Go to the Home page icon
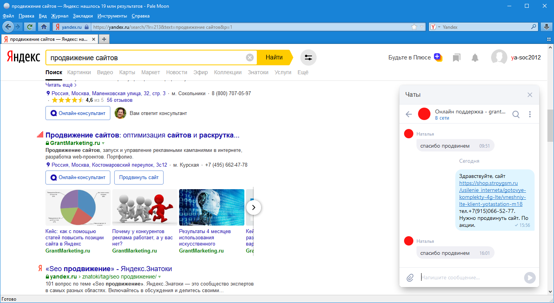The image size is (554, 303). pyautogui.click(x=44, y=27)
